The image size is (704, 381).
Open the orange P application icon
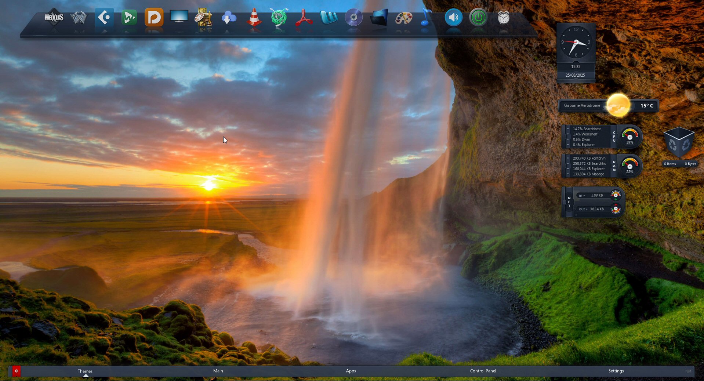coord(154,18)
